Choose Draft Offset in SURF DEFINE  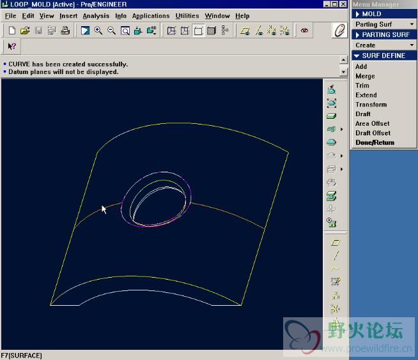click(373, 133)
